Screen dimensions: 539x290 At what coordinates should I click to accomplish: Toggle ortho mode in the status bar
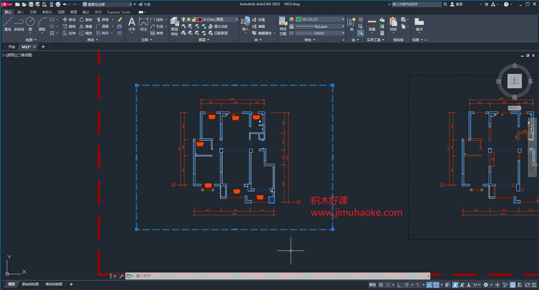point(399,285)
